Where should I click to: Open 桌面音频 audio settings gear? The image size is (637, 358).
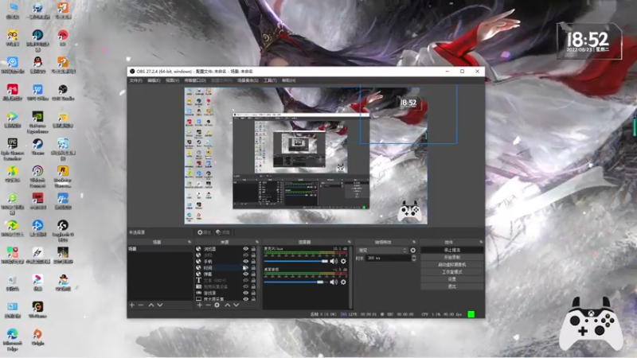(x=343, y=282)
